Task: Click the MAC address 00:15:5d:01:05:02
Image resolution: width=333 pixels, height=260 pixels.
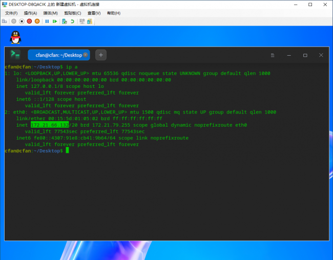Action: click(x=73, y=119)
